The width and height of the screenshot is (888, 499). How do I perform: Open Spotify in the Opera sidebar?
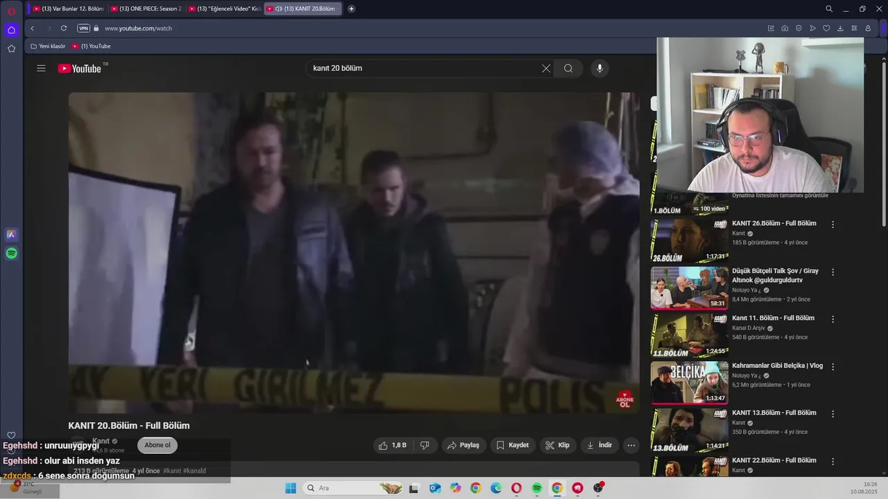tap(11, 254)
